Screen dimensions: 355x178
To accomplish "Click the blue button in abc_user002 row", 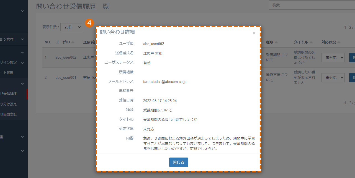I will (352, 57).
